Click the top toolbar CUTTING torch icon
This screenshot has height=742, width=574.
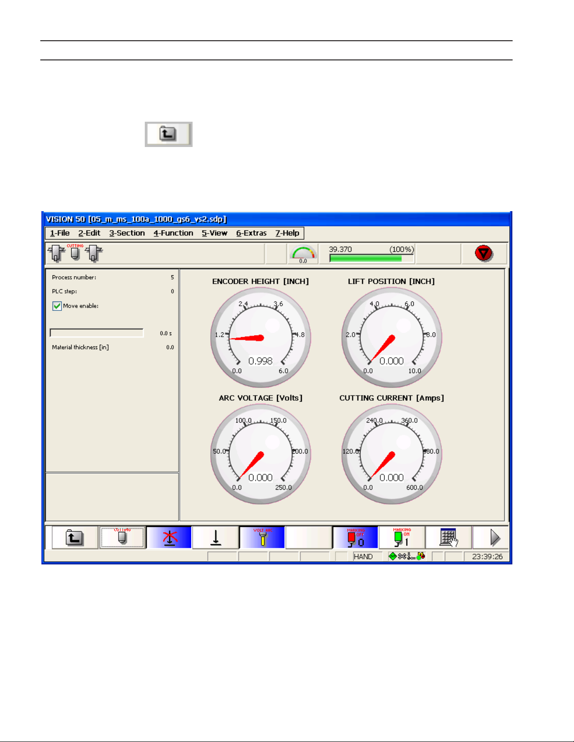[75, 252]
